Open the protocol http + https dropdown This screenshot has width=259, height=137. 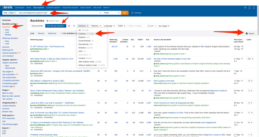(10, 13)
